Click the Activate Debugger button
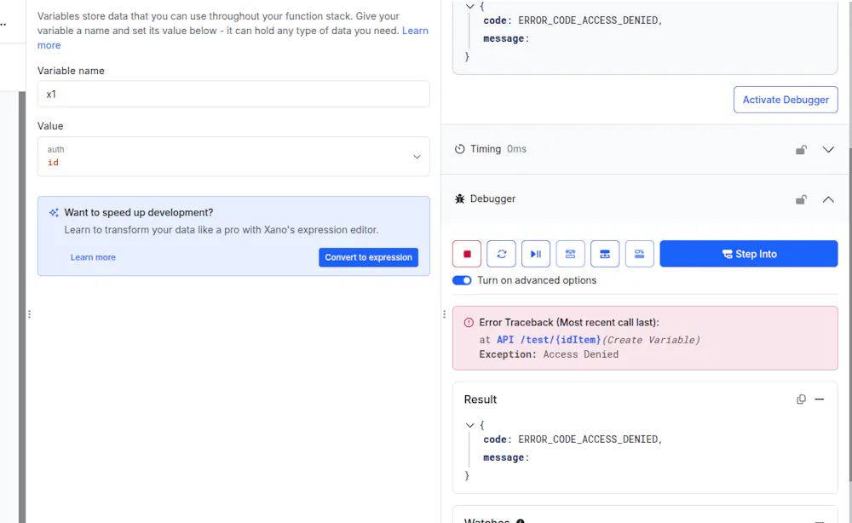 [785, 99]
